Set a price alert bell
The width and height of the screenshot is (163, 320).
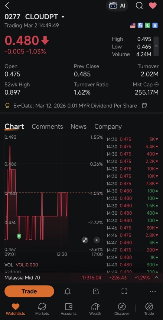68,291
